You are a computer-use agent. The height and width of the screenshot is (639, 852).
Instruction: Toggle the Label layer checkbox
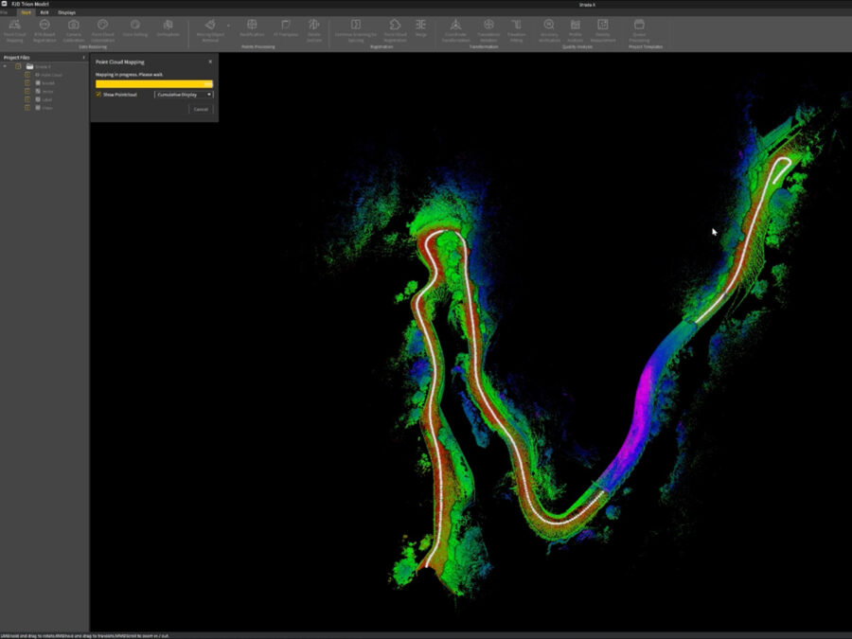[x=27, y=99]
